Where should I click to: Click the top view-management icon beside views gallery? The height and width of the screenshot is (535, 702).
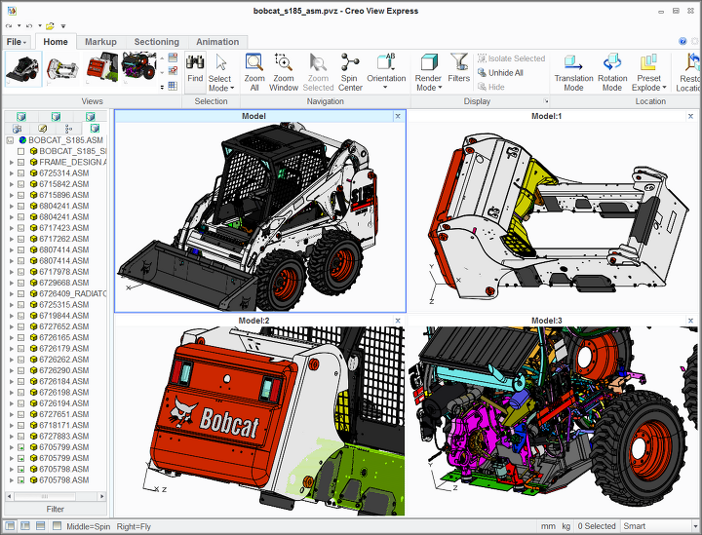(173, 57)
